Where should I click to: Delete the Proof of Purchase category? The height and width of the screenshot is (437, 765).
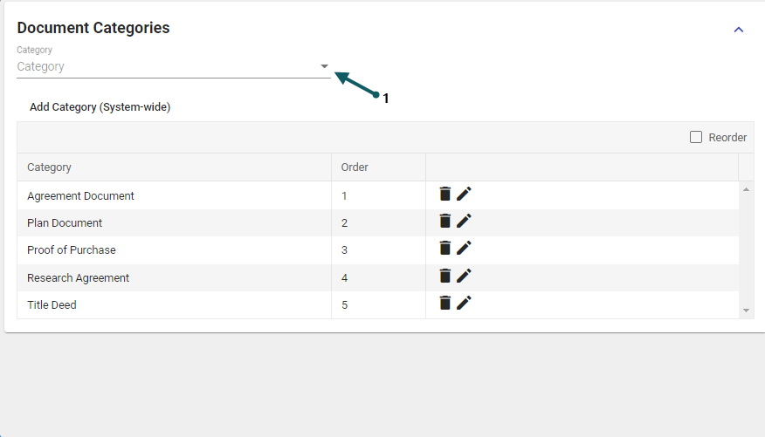click(445, 249)
